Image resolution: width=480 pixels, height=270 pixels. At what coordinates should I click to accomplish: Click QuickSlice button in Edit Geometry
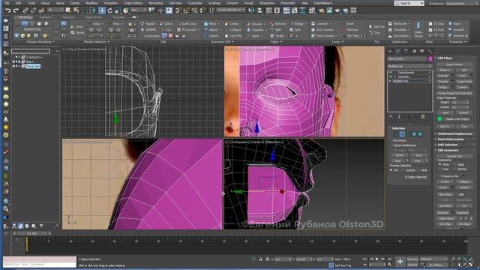445,205
